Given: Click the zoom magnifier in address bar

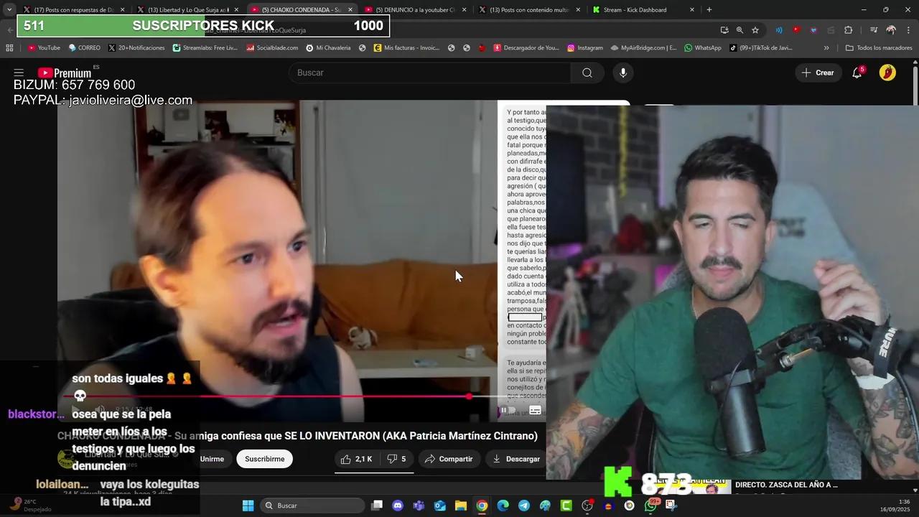Looking at the screenshot, I should 740,30.
